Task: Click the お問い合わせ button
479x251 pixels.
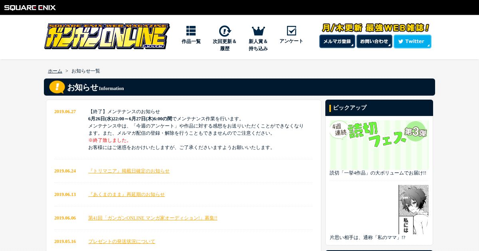Action: click(374, 41)
